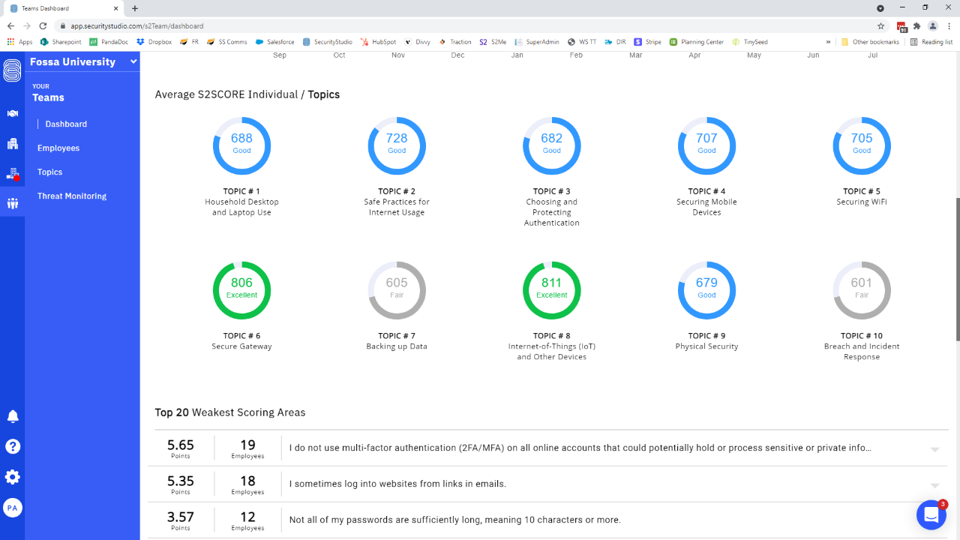Click the Topic #6 Secure Gateway score ring
Screen dimensions: 960x540
[241, 290]
